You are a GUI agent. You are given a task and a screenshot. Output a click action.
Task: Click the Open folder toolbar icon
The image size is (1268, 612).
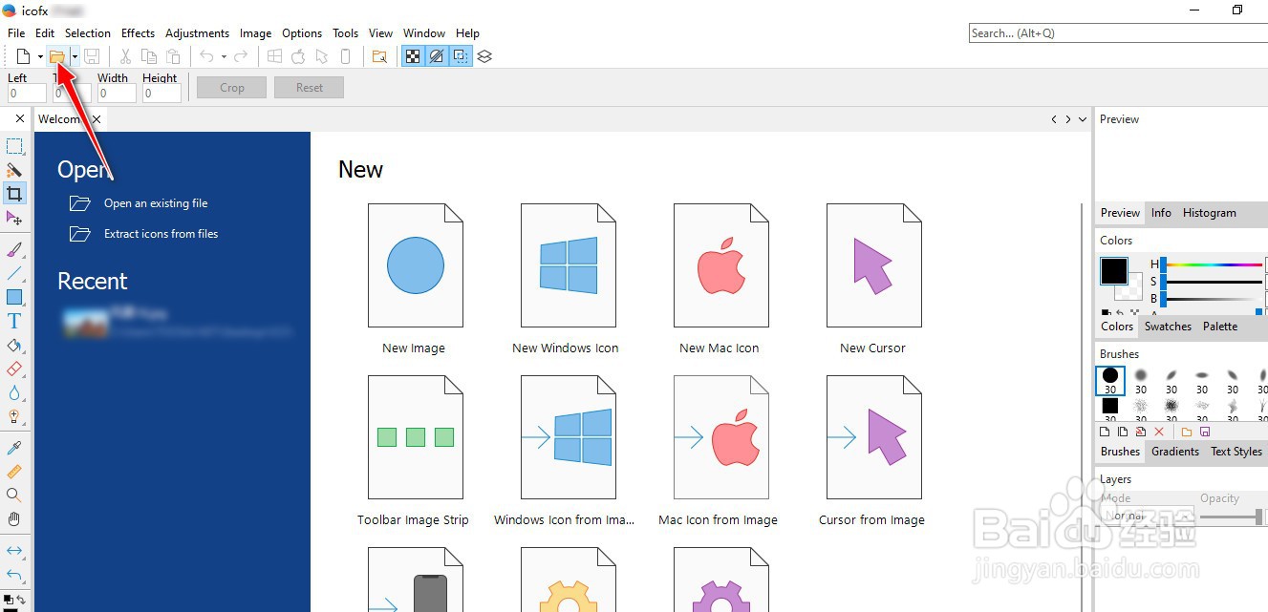point(57,56)
